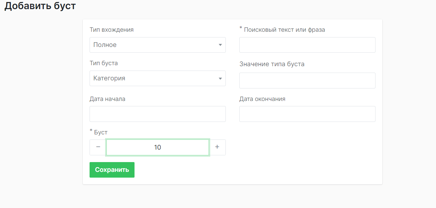
Task: Click the "Дата начала" label
Action: tap(107, 99)
